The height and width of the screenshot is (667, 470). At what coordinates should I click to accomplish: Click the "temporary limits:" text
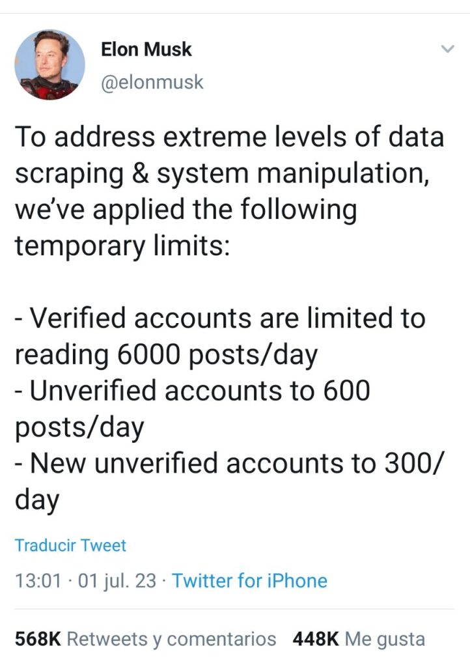coord(122,246)
